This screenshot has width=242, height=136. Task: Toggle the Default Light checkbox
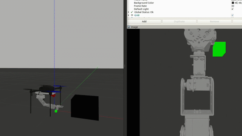[233, 9]
